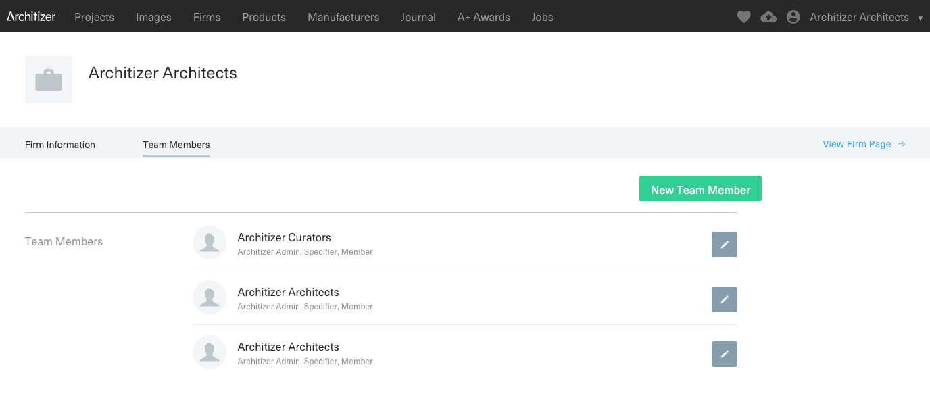This screenshot has width=930, height=398.
Task: Click the avatar of the last team member
Action: coord(210,352)
